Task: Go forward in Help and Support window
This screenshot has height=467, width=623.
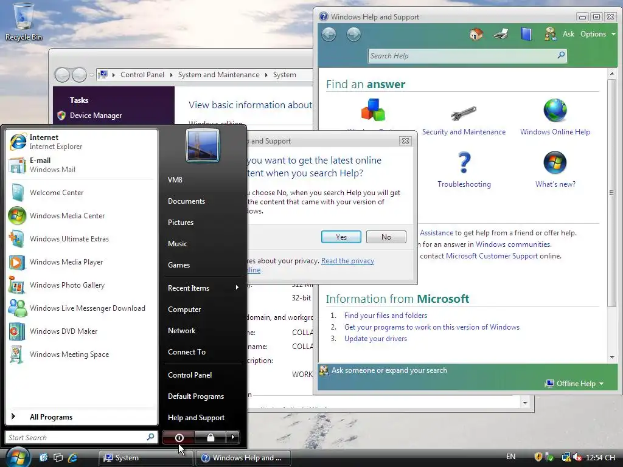Action: 353,35
